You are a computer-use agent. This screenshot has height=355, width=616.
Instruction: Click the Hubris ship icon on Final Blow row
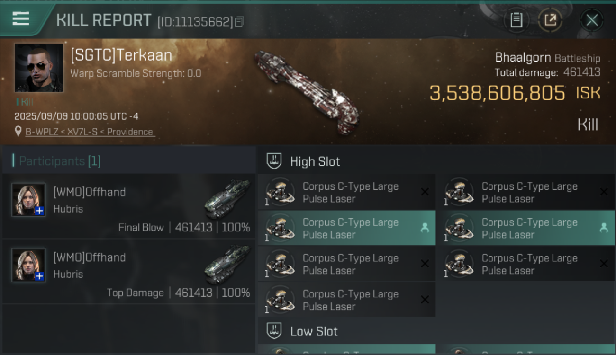tap(227, 198)
